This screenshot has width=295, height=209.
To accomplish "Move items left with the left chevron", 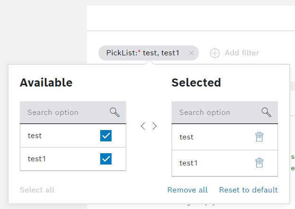I will coord(143,126).
